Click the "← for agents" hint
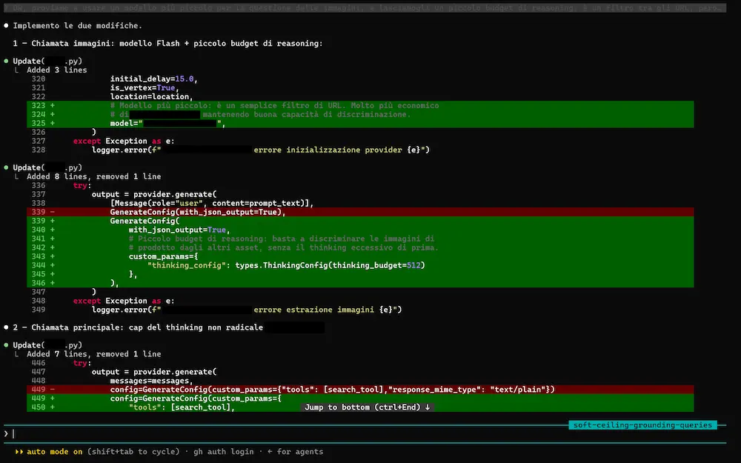This screenshot has height=463, width=741. [x=296, y=452]
